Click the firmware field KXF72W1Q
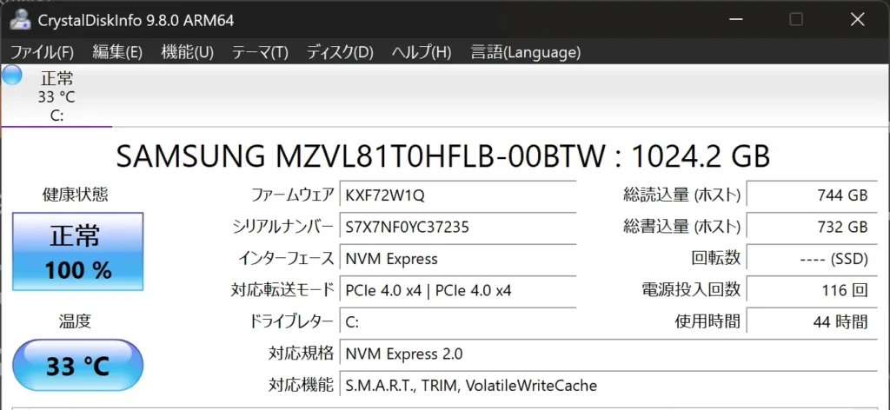The image size is (890, 410). (457, 195)
